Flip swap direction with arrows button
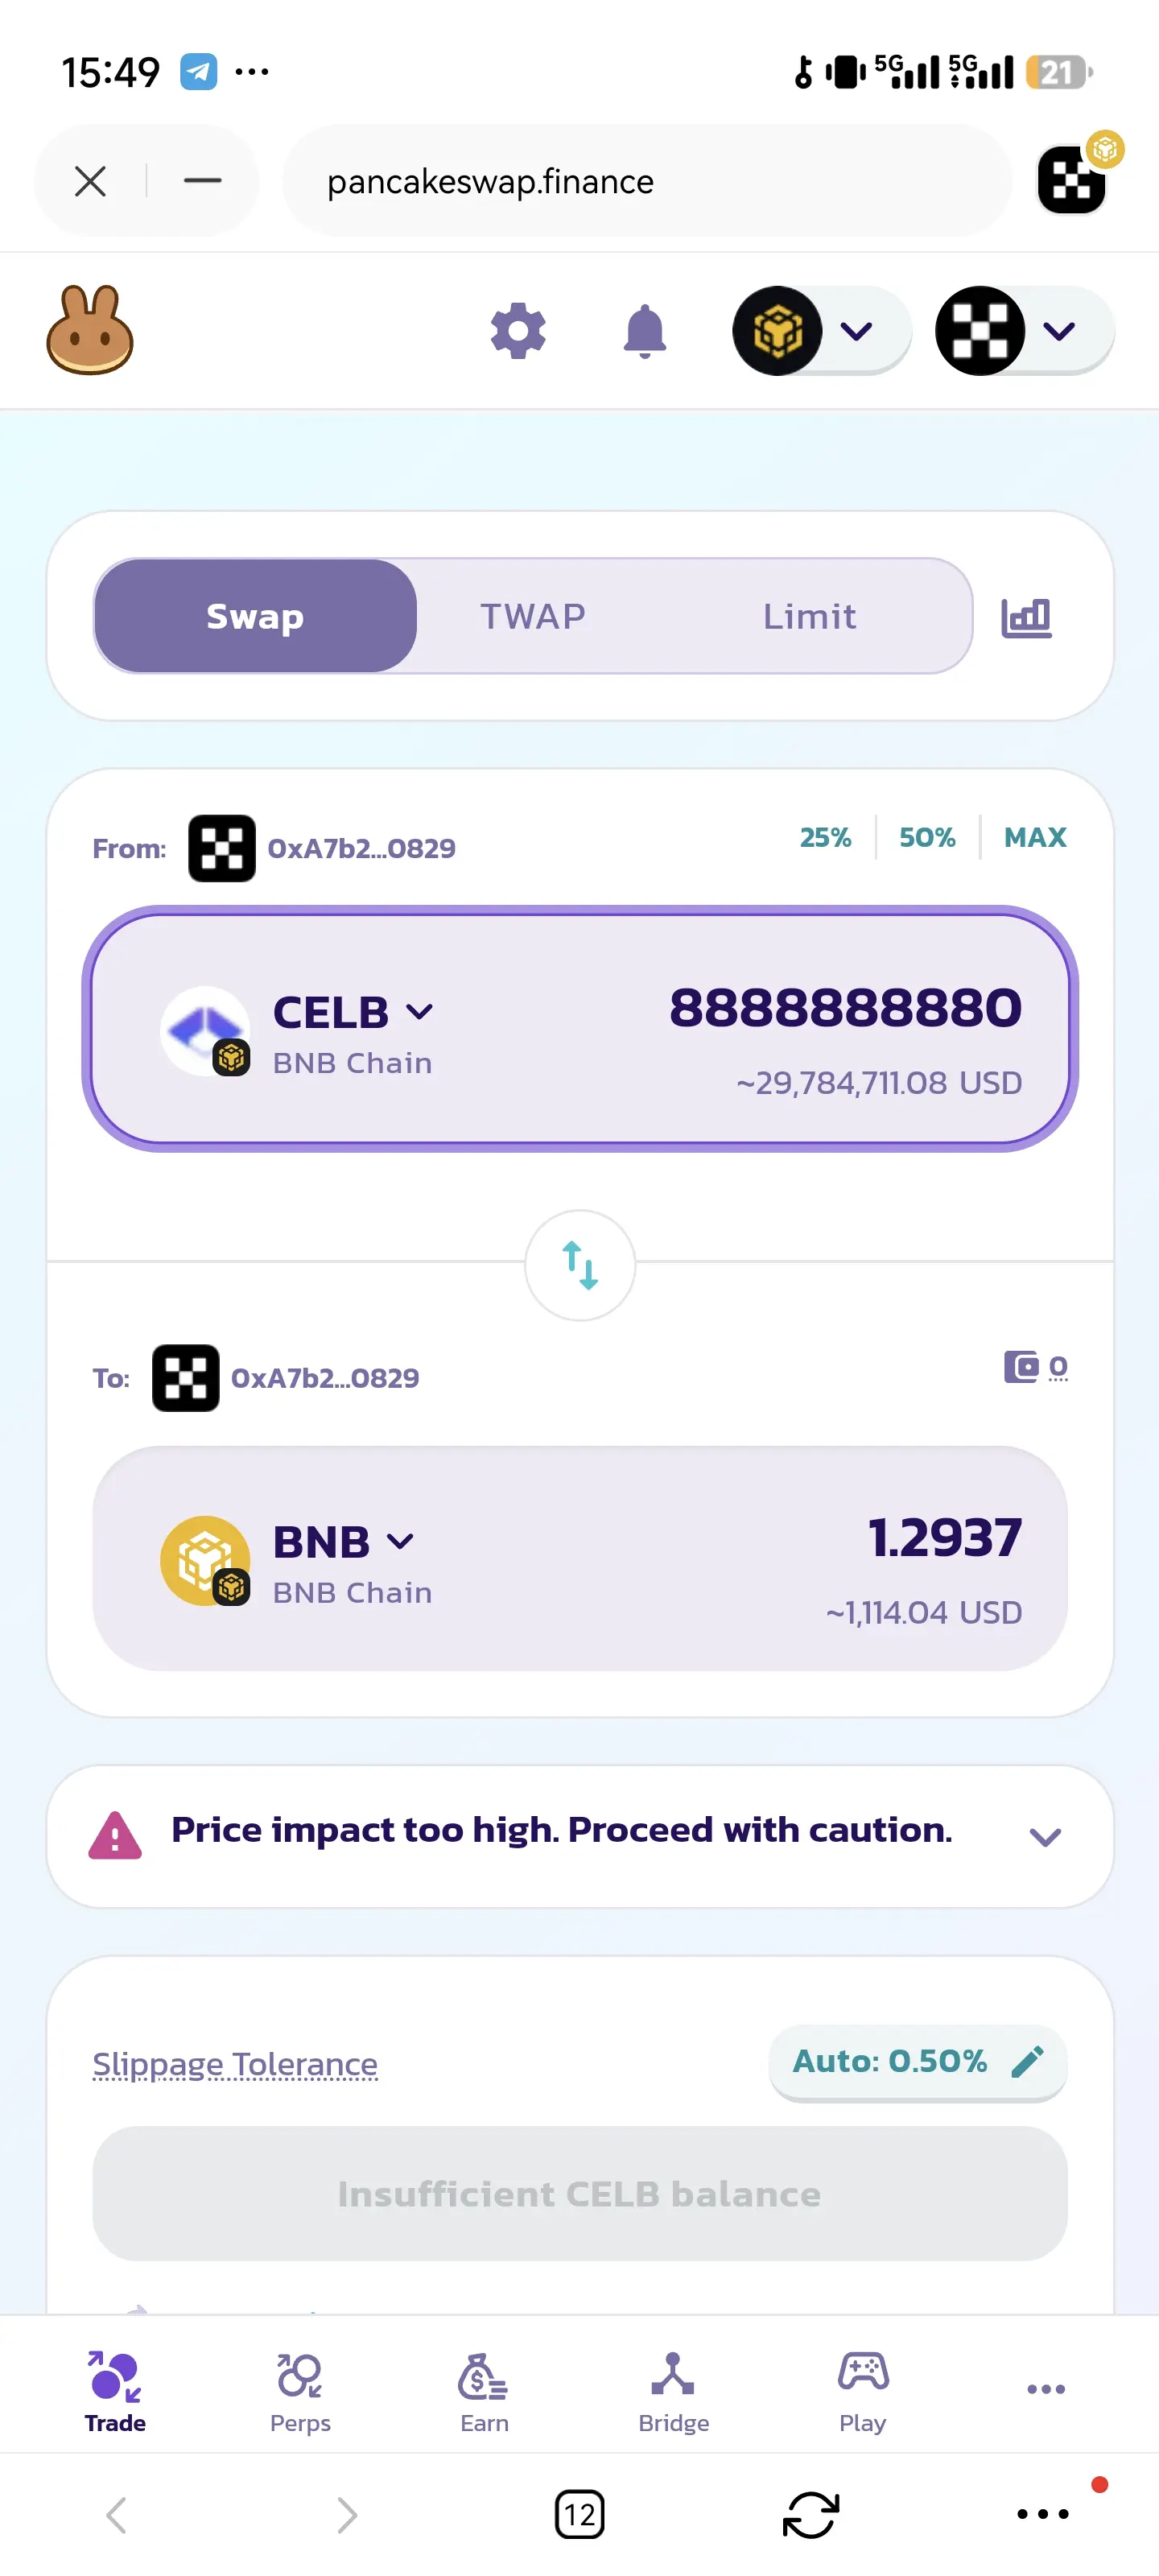Image resolution: width=1159 pixels, height=2576 pixels. click(x=580, y=1265)
